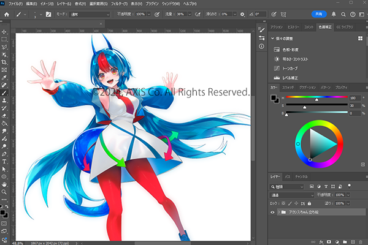Enable airbrush-style build-up
Viewport: 368px width, 245px height.
198,14
